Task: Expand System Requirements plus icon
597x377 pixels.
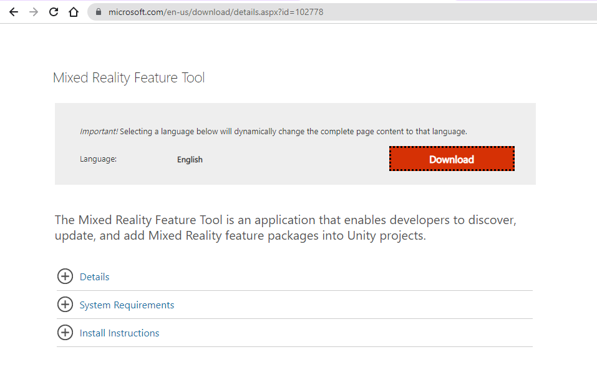Action: click(65, 305)
